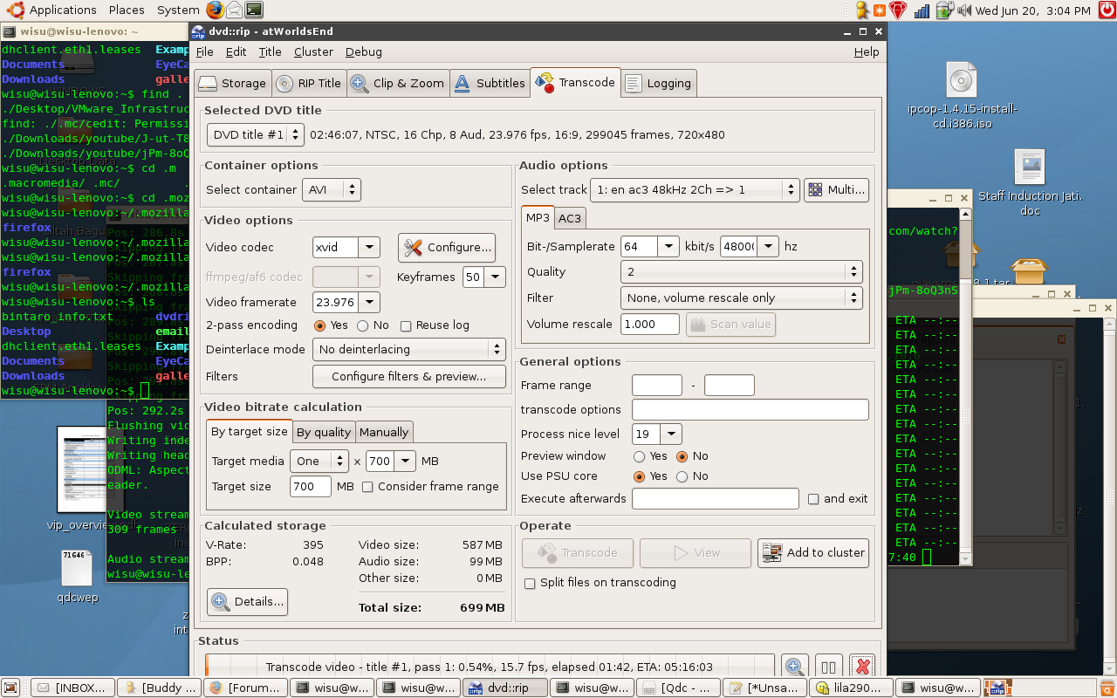The width and height of the screenshot is (1117, 698).
Task: Click the red gem tray icon
Action: [899, 10]
